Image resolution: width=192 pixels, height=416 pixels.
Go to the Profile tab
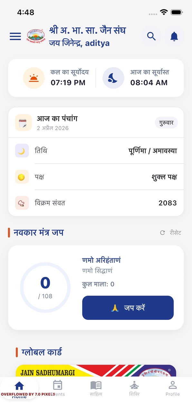(173, 388)
